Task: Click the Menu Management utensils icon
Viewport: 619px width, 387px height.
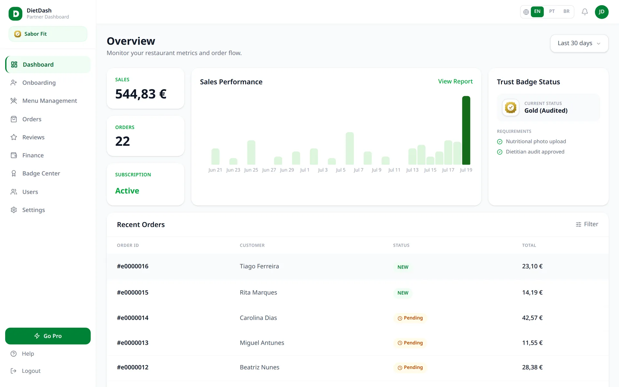Action: (x=14, y=101)
